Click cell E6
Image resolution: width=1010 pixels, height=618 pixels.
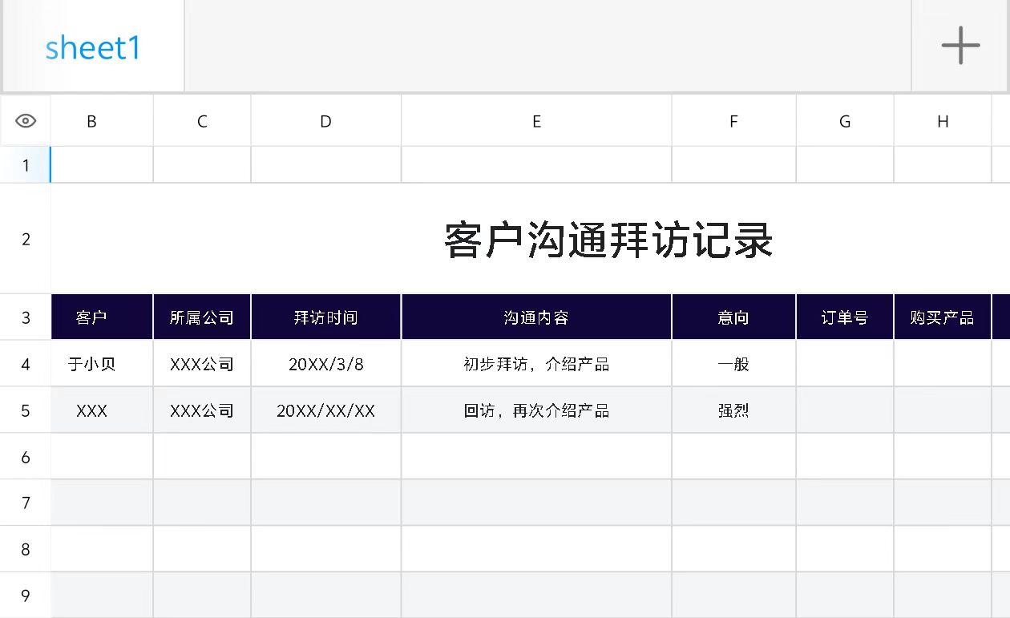click(537, 457)
